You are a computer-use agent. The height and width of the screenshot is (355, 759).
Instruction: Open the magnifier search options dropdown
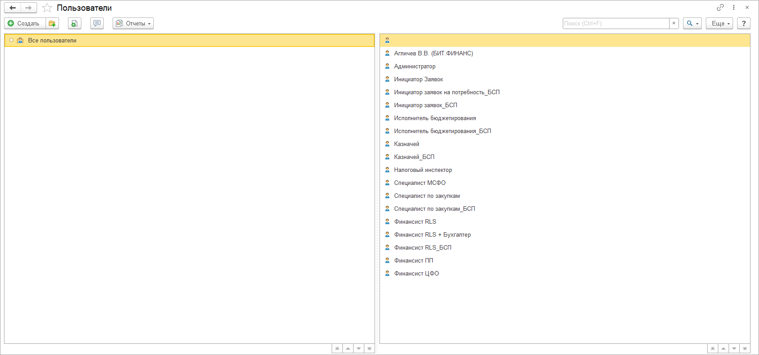tap(692, 23)
